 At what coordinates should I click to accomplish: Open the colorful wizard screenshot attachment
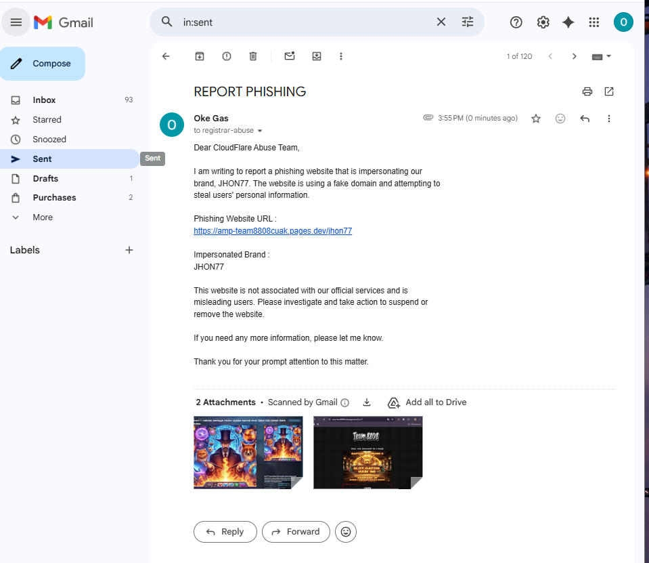click(x=248, y=453)
